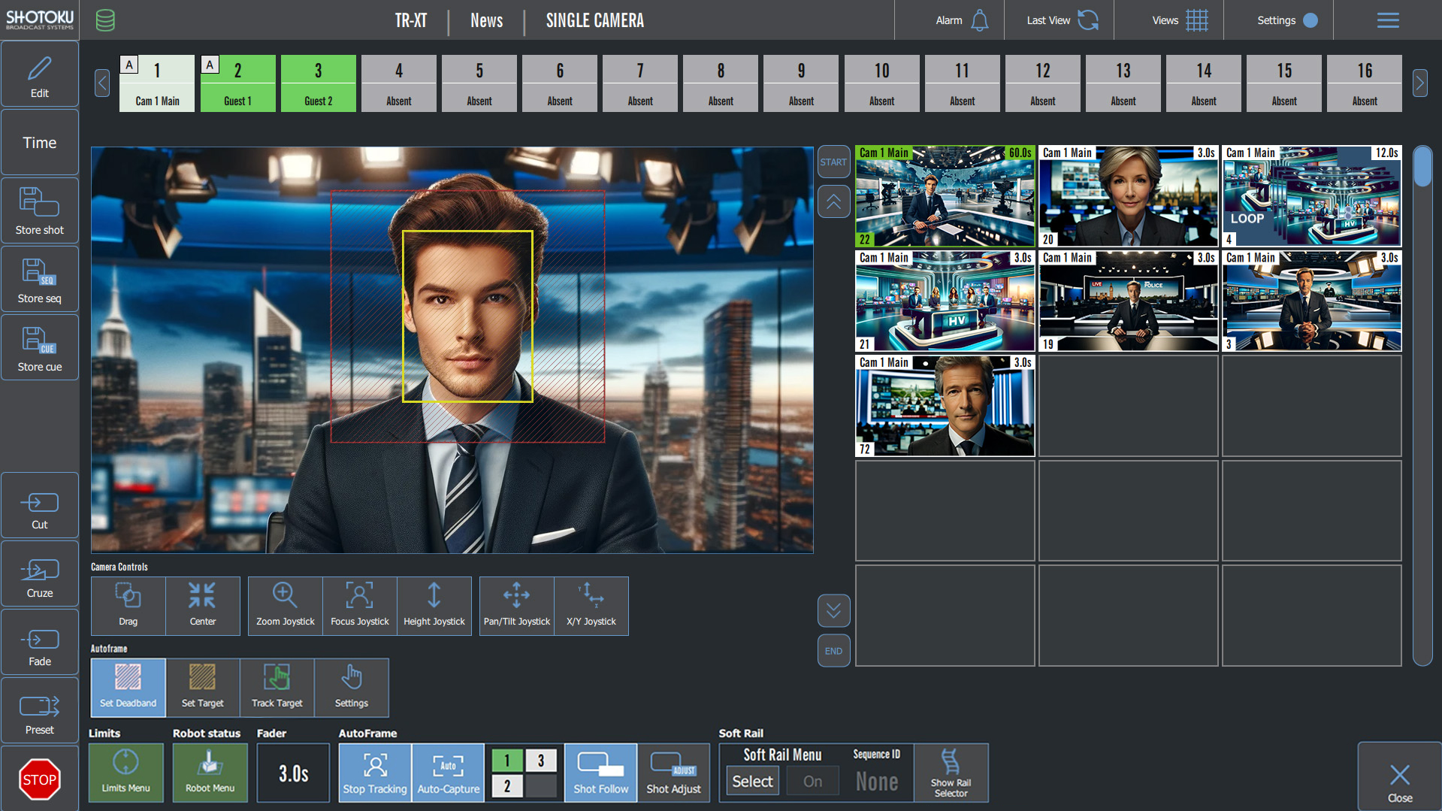Open the hamburger menu

(1387, 20)
